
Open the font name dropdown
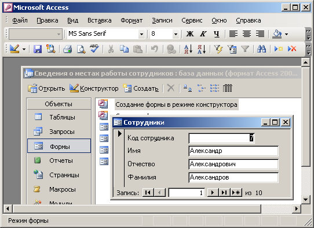141,34
